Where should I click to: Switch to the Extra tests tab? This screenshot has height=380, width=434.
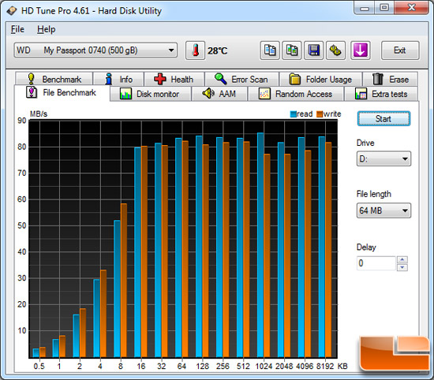381,94
